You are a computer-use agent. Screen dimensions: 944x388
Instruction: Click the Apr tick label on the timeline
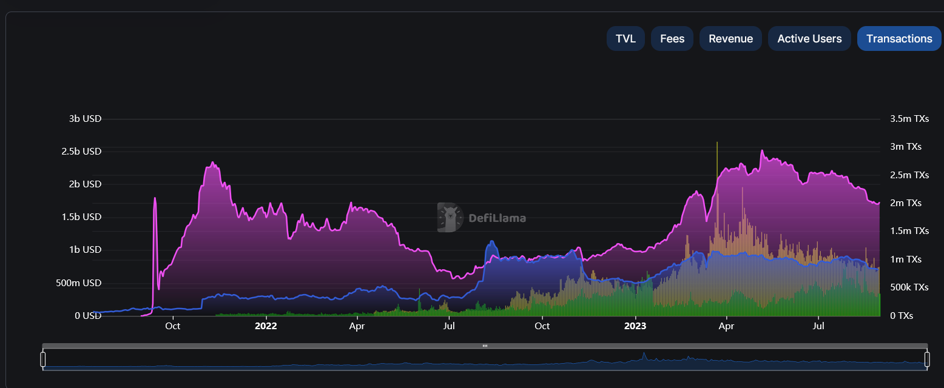click(357, 326)
